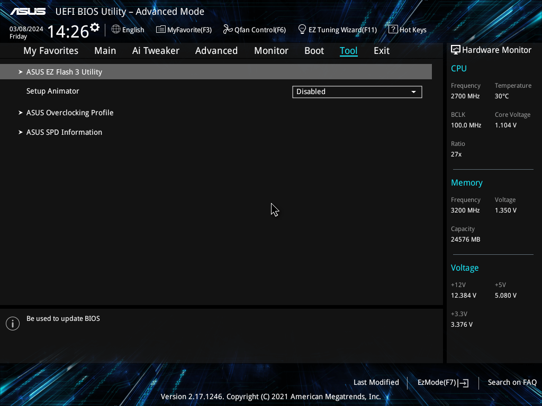Click the MyFavorite list icon
This screenshot has height=406, width=542.
pos(161,30)
